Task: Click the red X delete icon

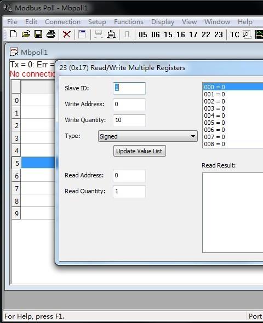Action: 67,34
